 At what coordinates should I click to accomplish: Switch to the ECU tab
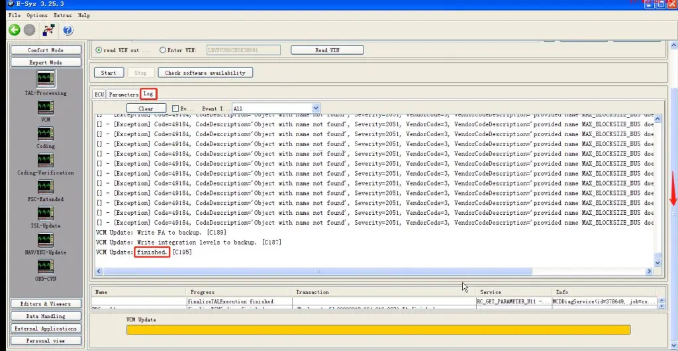99,94
